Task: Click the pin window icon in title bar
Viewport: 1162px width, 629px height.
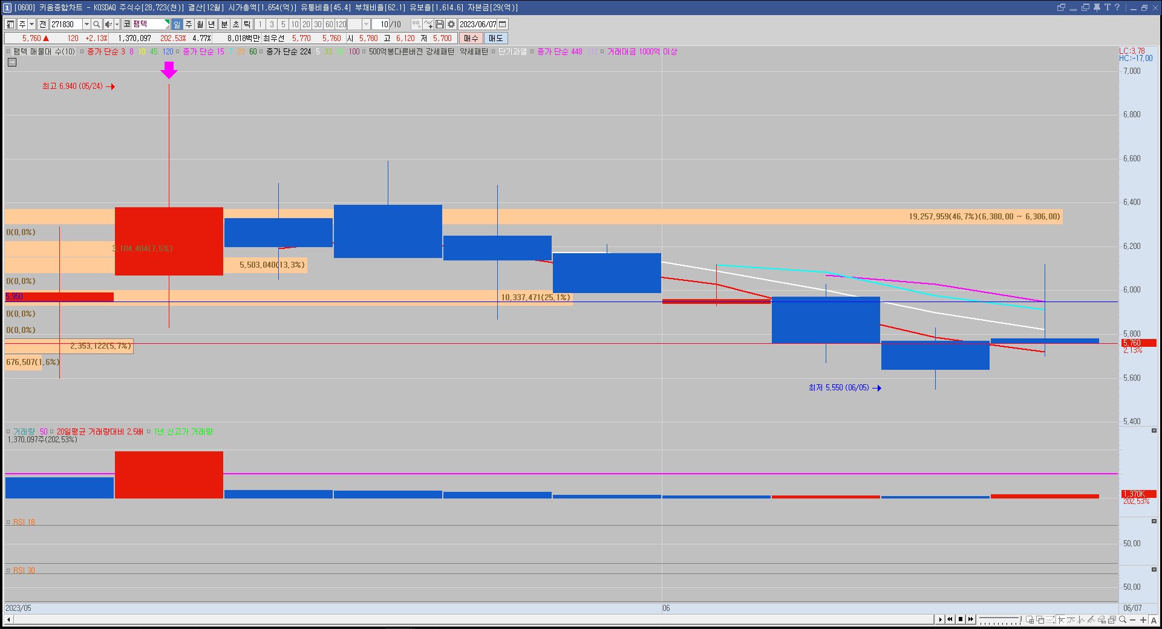Action: [1097, 7]
